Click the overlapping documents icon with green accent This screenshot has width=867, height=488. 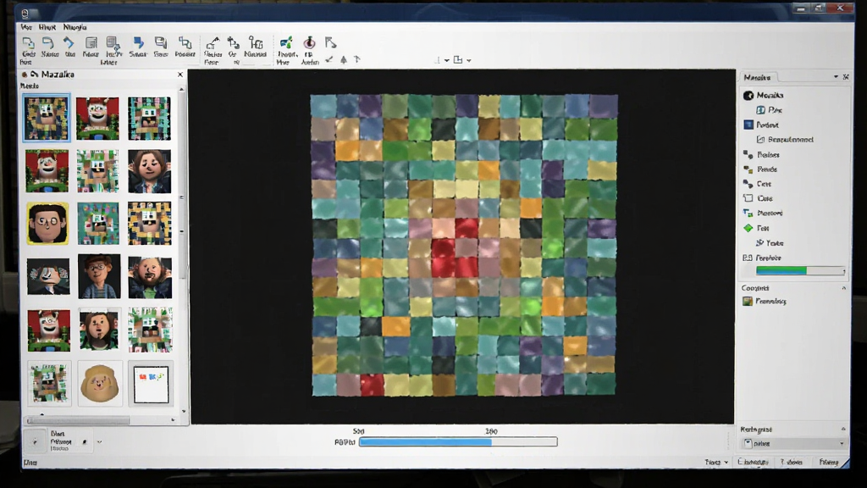click(x=28, y=43)
